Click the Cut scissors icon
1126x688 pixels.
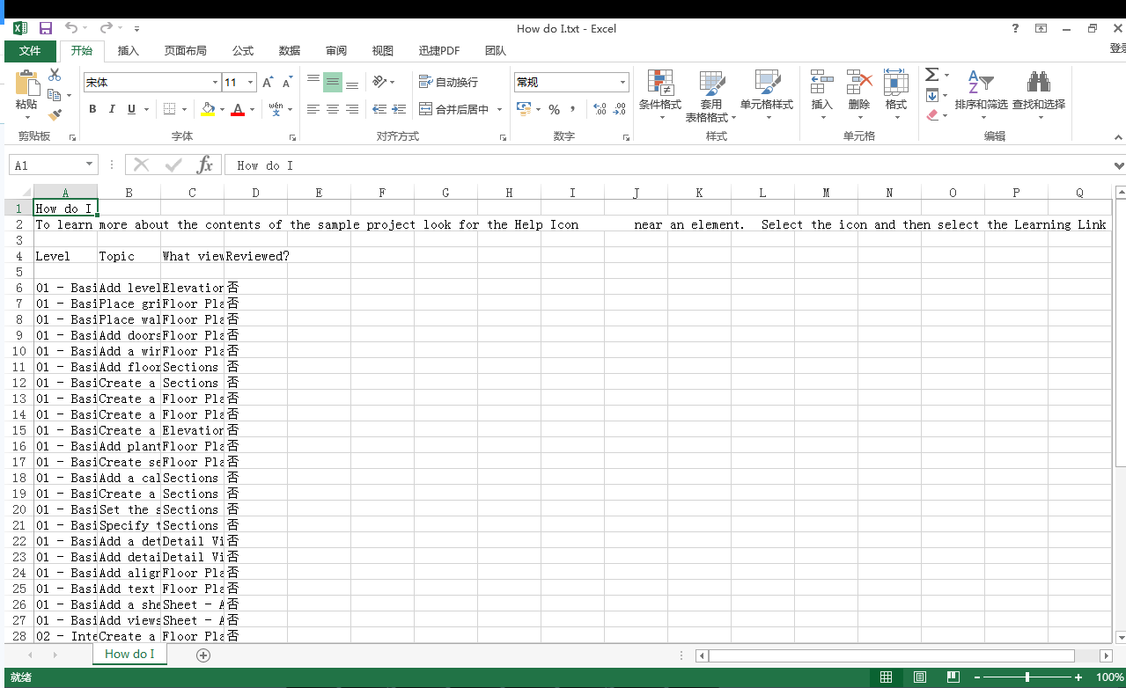(x=55, y=76)
